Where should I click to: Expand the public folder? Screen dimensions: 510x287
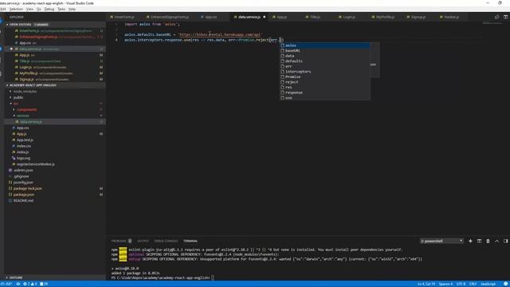(18, 97)
